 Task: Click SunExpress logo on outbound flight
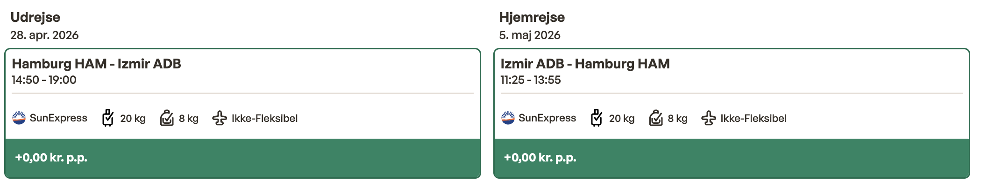(x=19, y=118)
